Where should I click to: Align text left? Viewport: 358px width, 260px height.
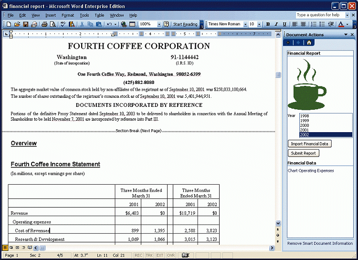295,24
